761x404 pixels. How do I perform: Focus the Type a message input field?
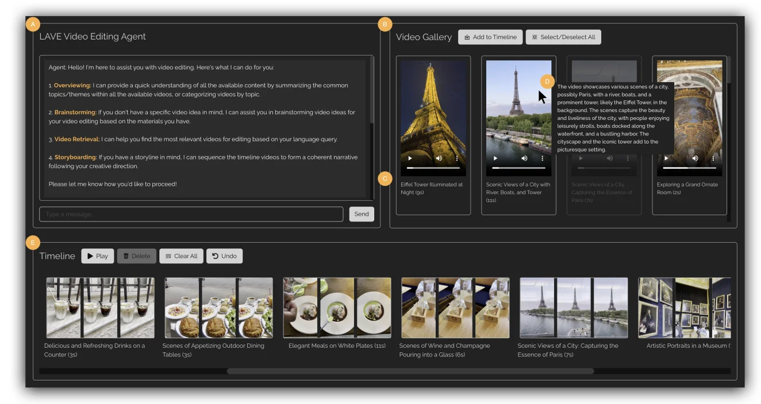pos(191,214)
